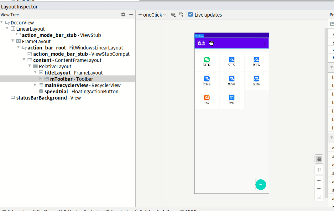Select the 直达 title in preview
Viewport: 334px width, 211px height.
point(201,43)
